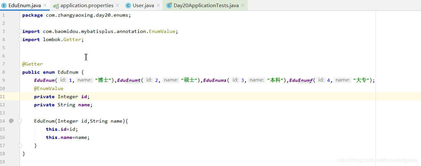Click the "本科" string literal
421x166 pixels.
tap(275, 80)
